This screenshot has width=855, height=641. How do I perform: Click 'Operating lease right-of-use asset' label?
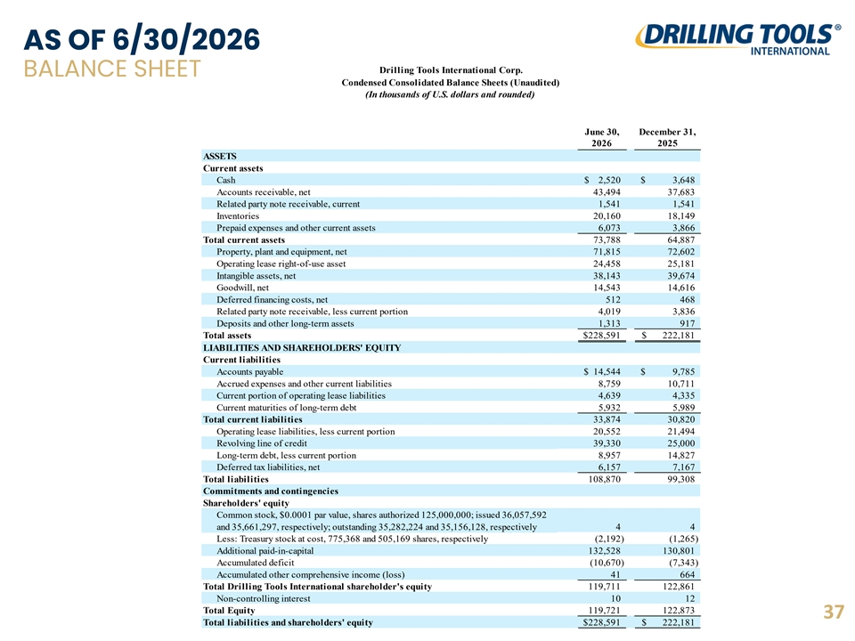(281, 264)
